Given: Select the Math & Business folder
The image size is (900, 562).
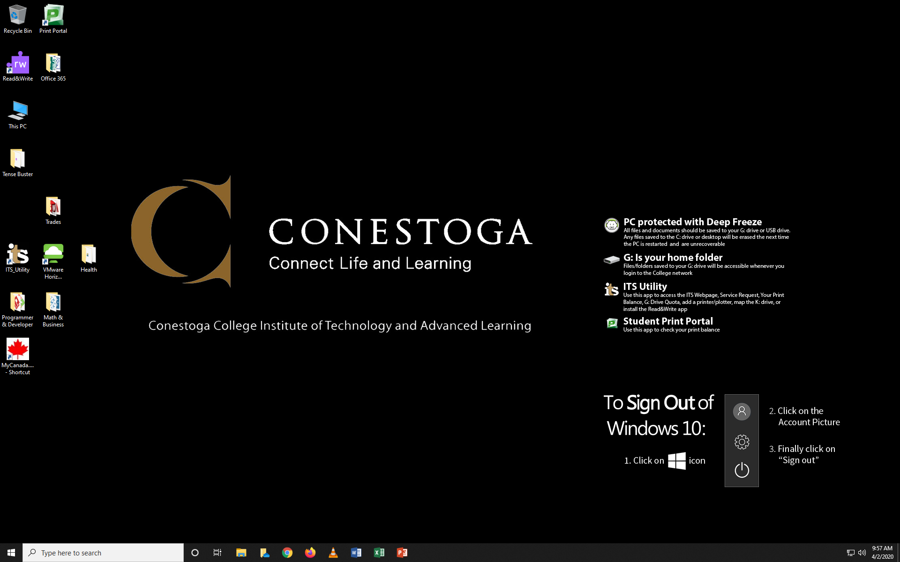Looking at the screenshot, I should (x=53, y=309).
